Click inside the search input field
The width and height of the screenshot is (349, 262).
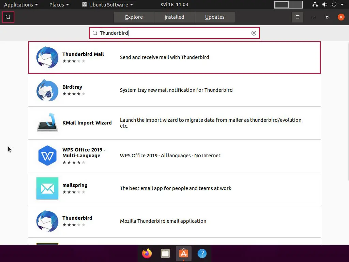pos(174,33)
